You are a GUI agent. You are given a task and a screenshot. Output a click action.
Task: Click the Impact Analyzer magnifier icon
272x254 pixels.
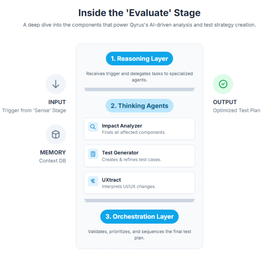pyautogui.click(x=93, y=127)
